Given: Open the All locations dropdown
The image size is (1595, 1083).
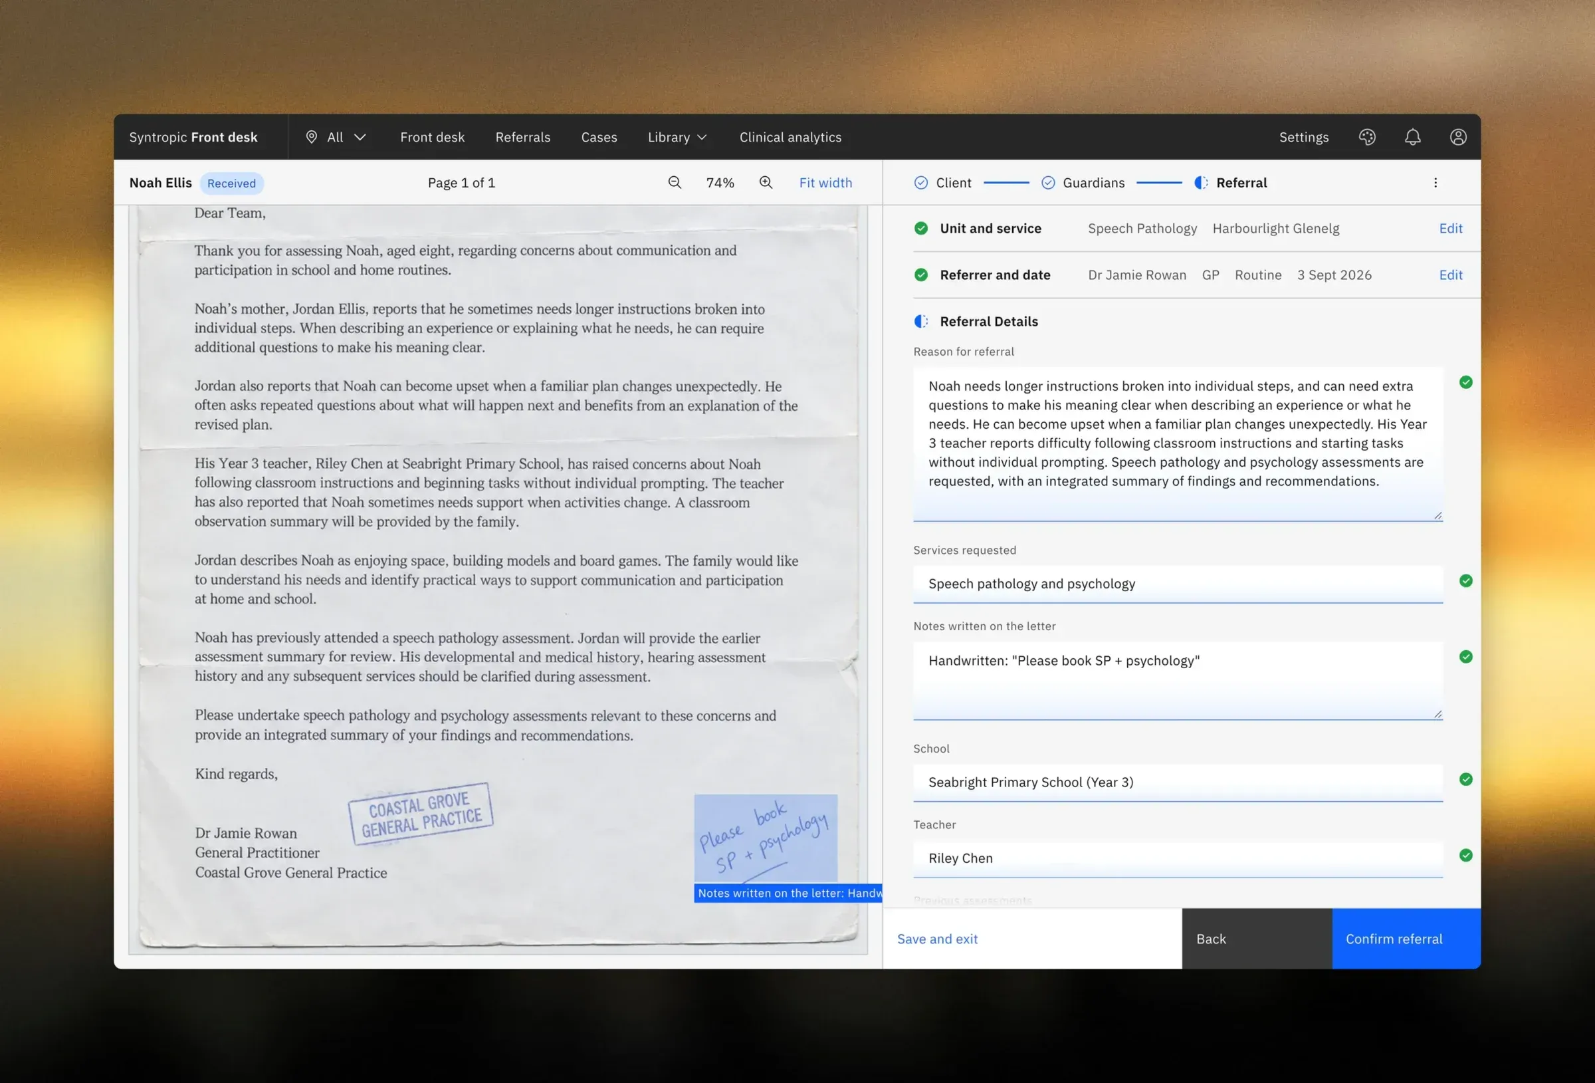Looking at the screenshot, I should pyautogui.click(x=336, y=138).
